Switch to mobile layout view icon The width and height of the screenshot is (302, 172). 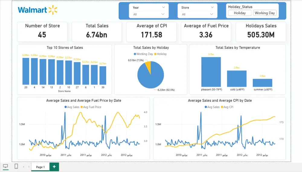coord(16,166)
